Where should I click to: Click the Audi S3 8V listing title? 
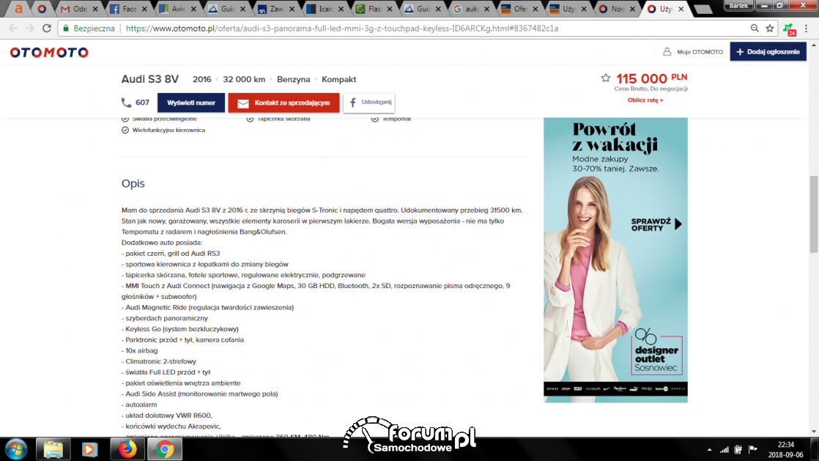[150, 79]
